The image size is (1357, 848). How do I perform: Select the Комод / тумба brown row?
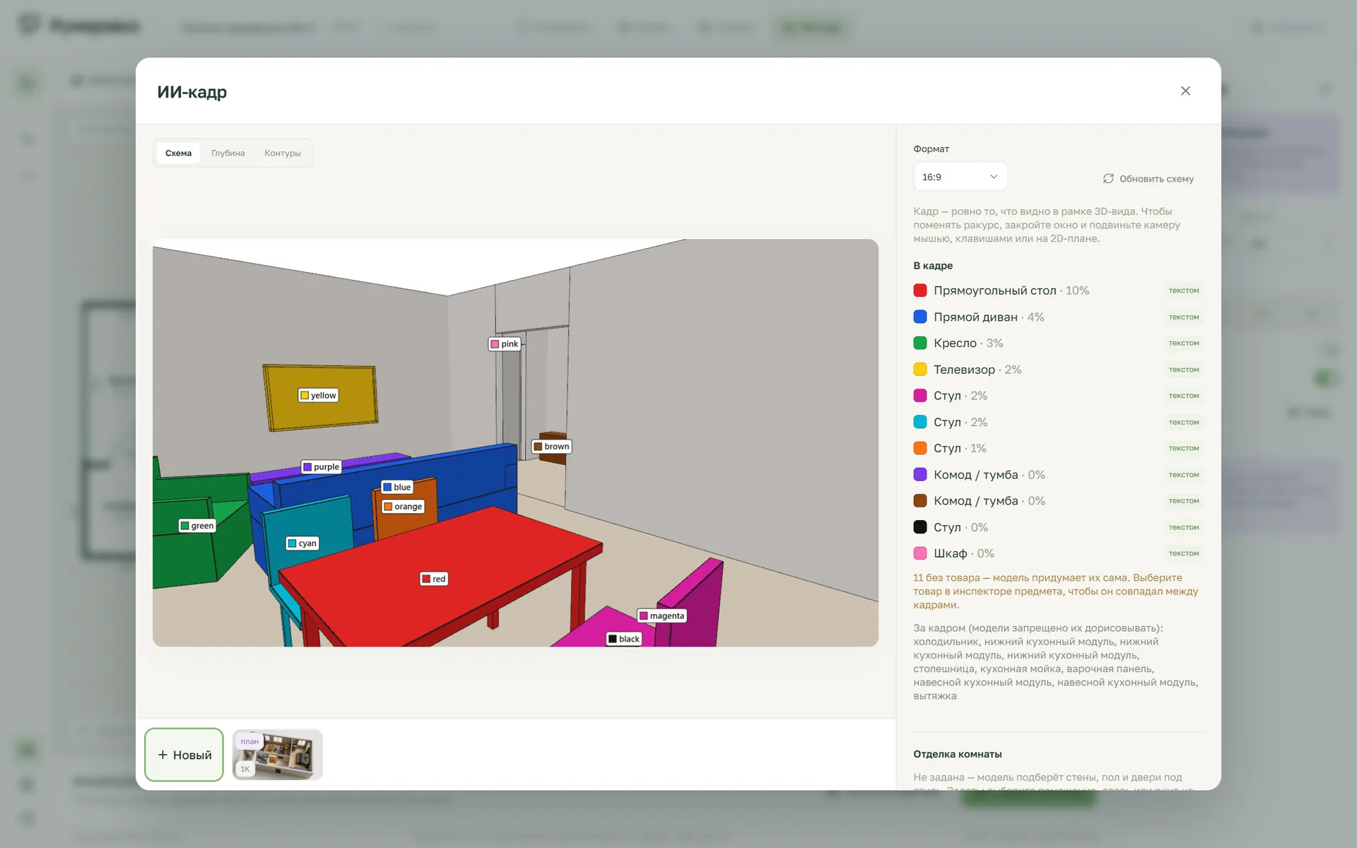[x=1058, y=501]
